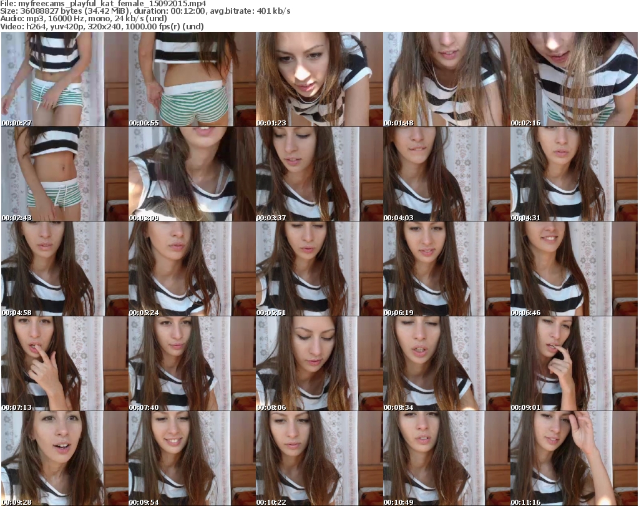
Task: Select the thumbnail at 00:08:34
Action: coord(447,363)
